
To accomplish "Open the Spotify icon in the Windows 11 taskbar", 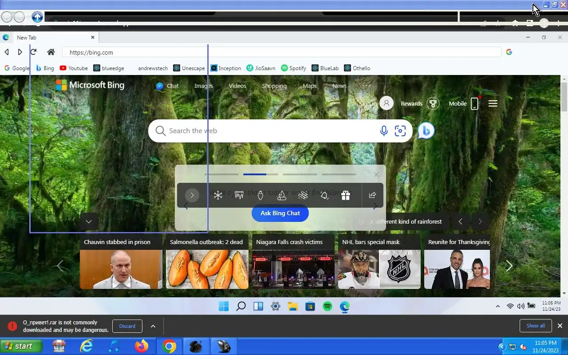I will (327, 306).
